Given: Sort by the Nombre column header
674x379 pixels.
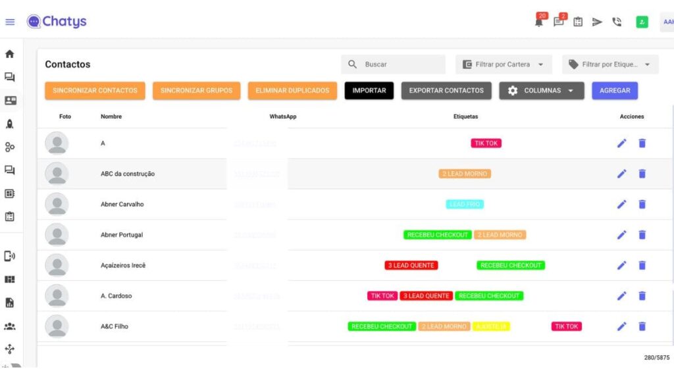Looking at the screenshot, I should (111, 116).
